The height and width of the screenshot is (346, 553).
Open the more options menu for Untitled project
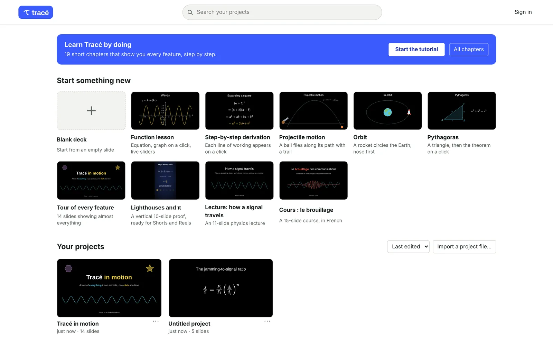point(267,321)
